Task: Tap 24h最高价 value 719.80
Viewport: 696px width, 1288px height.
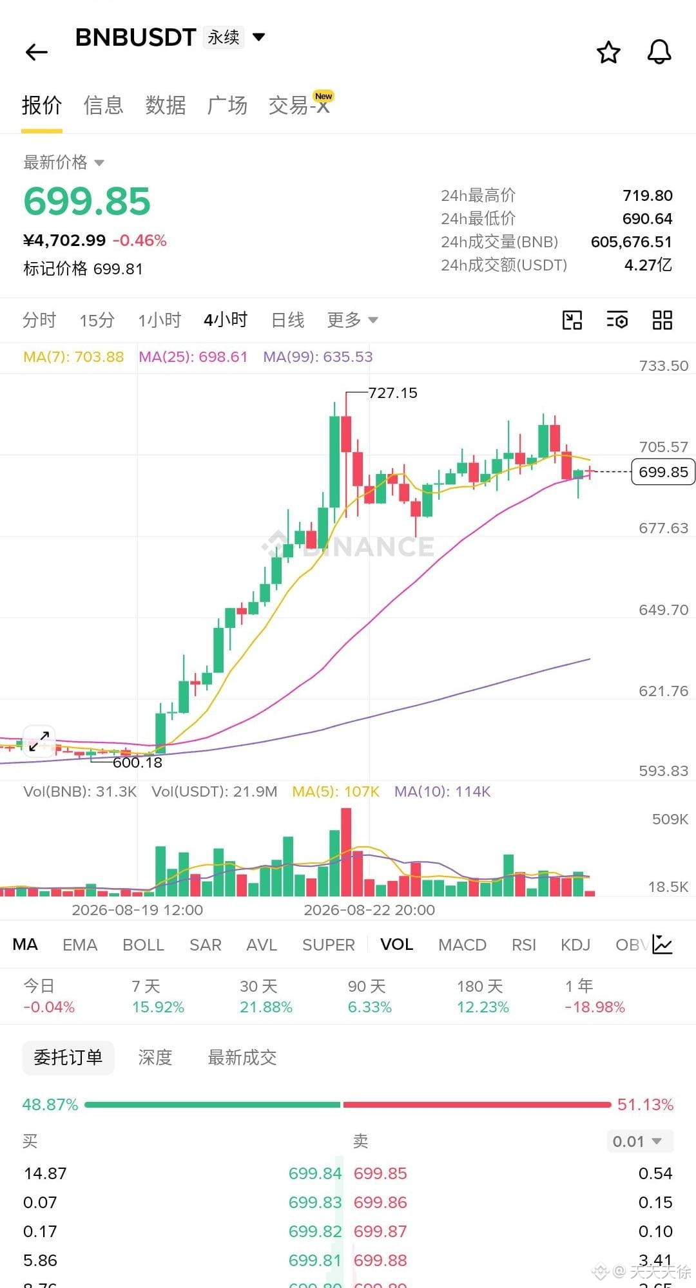Action: tap(648, 195)
